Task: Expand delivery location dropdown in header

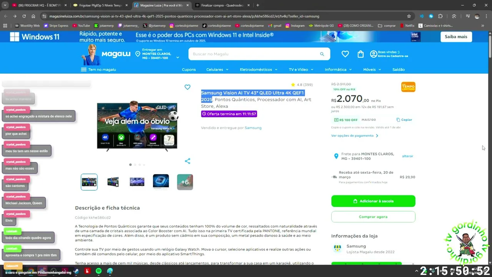Action: tap(178, 58)
